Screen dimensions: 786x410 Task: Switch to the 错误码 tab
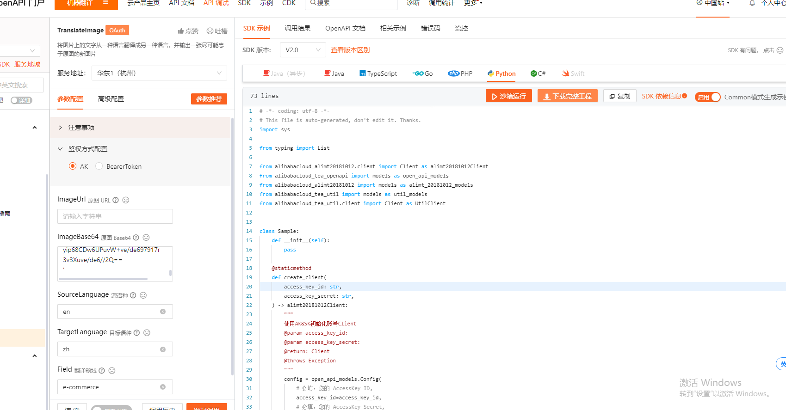[x=430, y=28]
